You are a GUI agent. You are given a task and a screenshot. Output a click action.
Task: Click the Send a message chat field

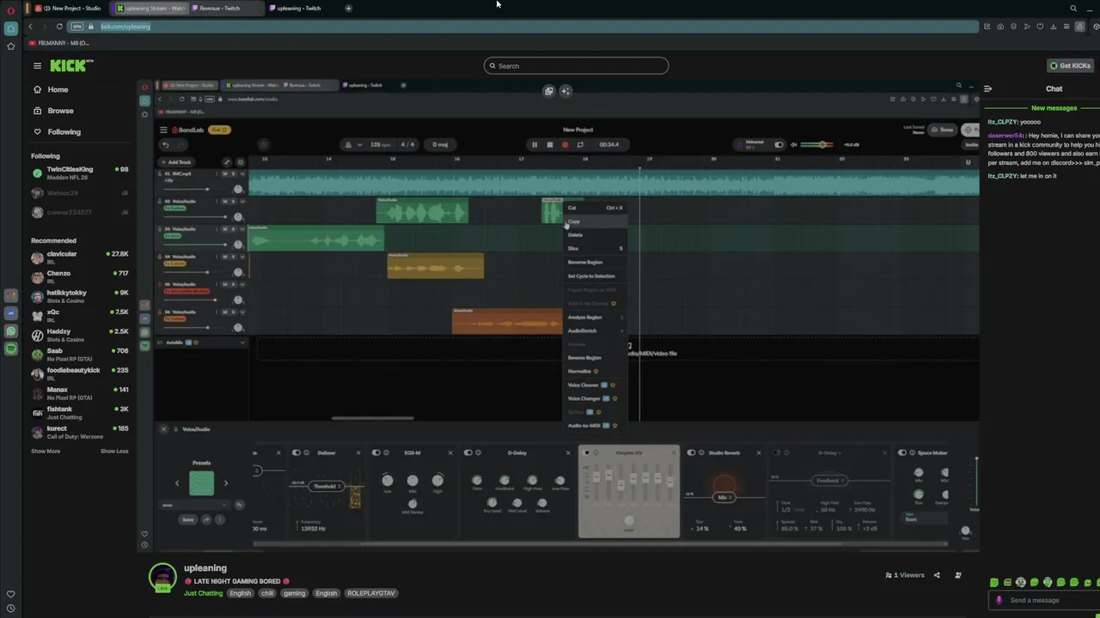pos(1044,600)
